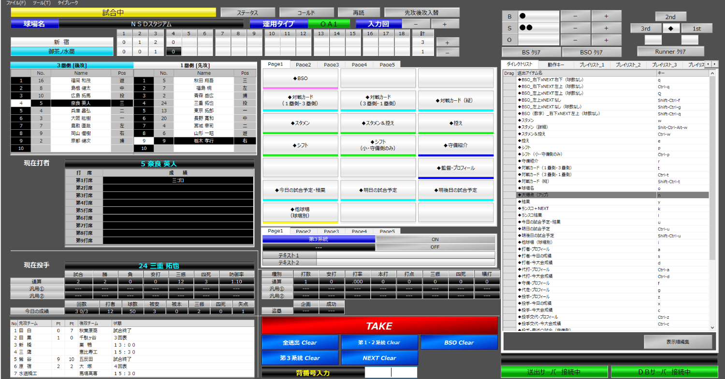Image resolution: width=725 pixels, height=379 pixels.
Task: Click the 背番号入力 number input field
Action: (x=391, y=372)
